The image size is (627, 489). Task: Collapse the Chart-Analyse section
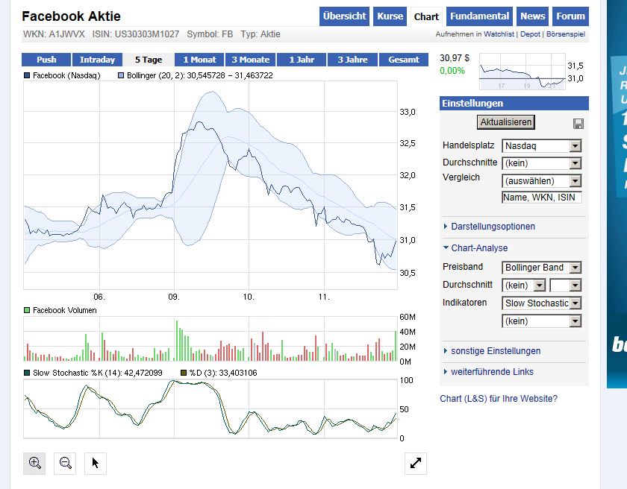(x=478, y=248)
